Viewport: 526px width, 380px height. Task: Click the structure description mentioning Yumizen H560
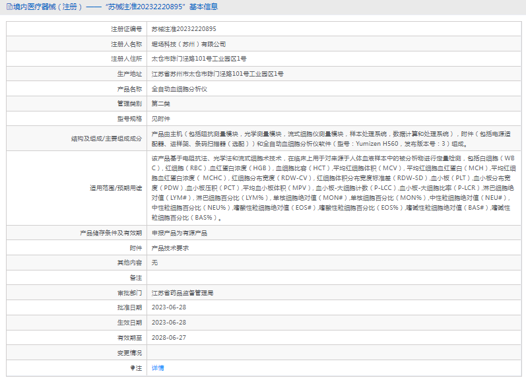pyautogui.click(x=331, y=139)
